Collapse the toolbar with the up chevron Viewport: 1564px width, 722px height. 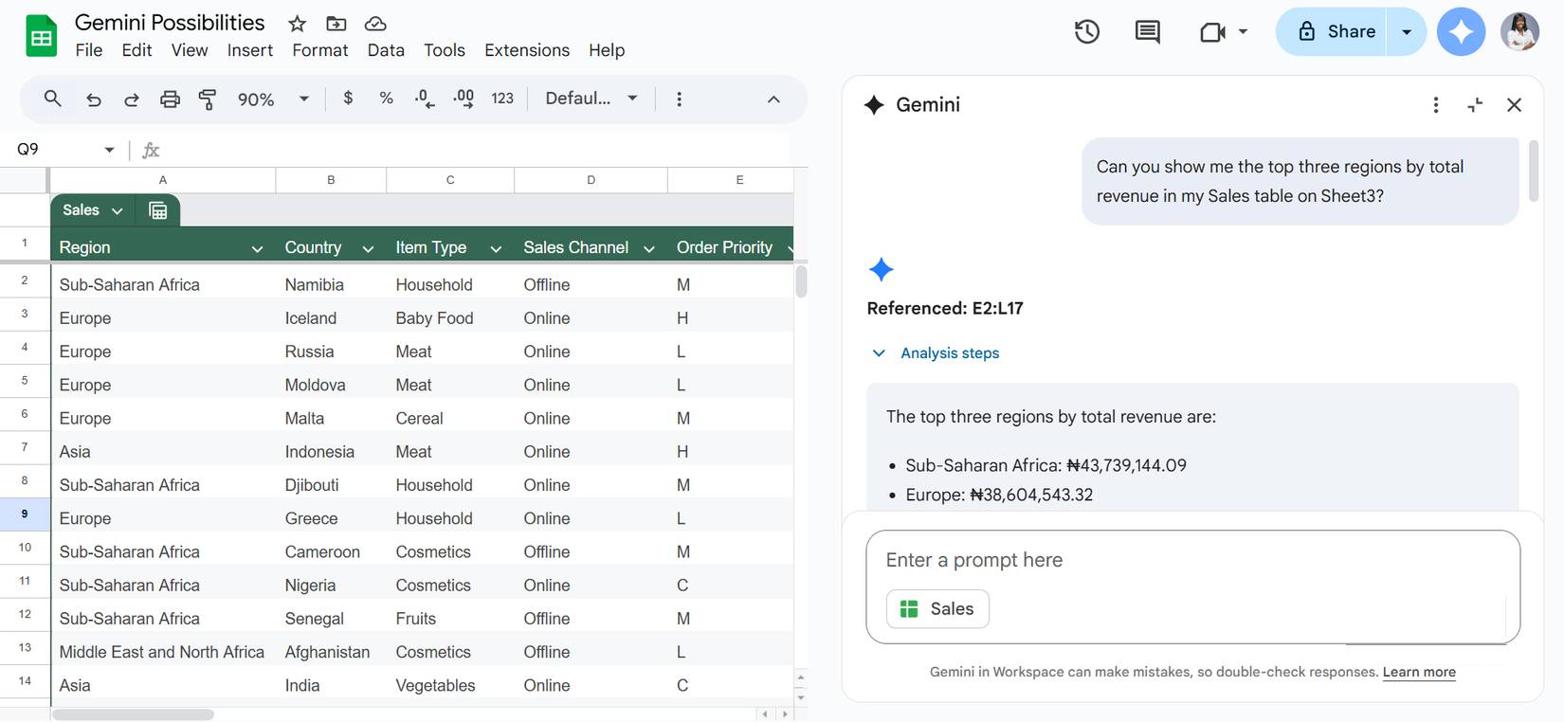click(773, 99)
